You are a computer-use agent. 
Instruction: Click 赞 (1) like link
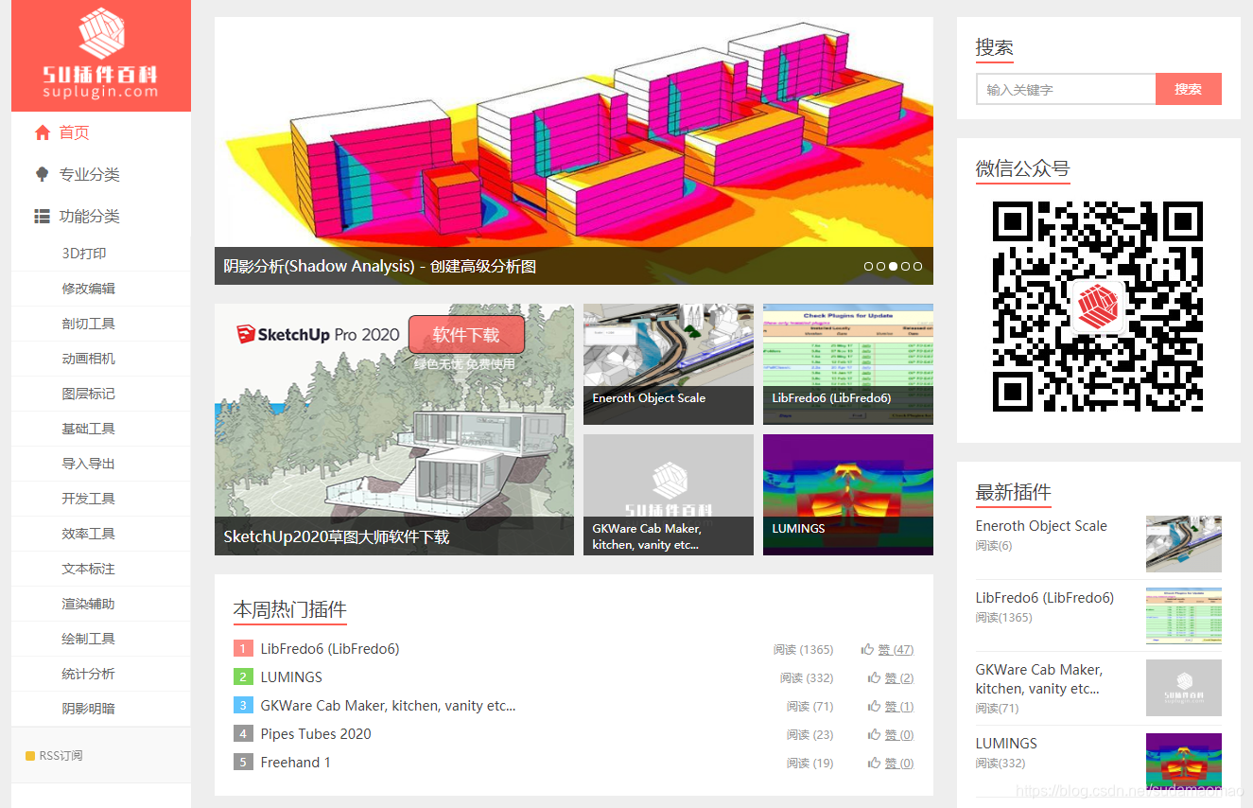899,707
